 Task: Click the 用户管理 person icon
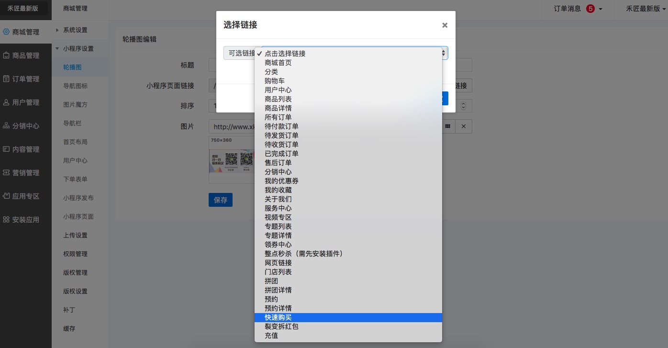click(x=6, y=102)
